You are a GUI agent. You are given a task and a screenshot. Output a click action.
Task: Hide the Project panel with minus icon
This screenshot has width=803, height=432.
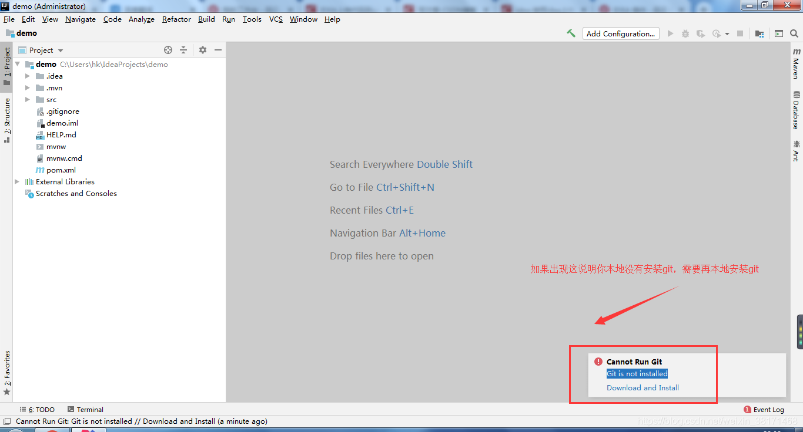tap(218, 50)
